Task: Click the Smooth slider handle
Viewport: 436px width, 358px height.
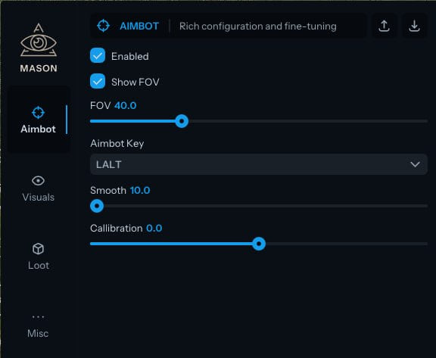Action: point(97,206)
